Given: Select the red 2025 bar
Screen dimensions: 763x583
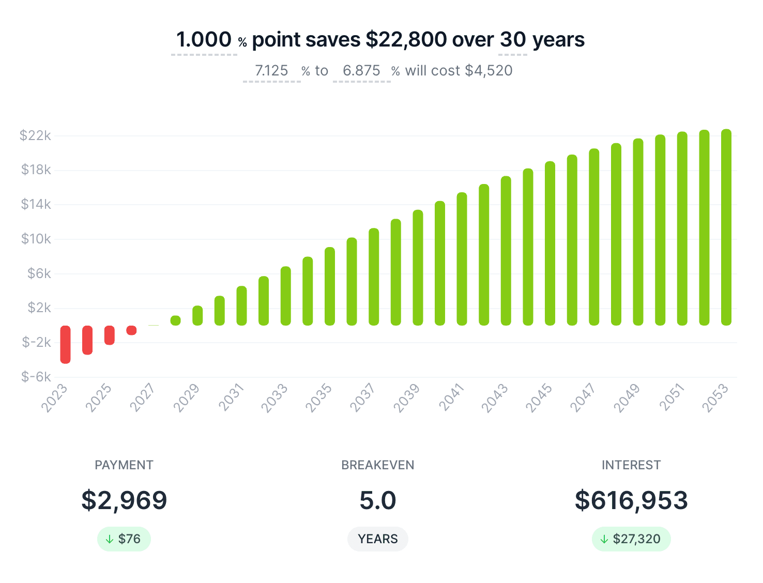Looking at the screenshot, I should [x=110, y=335].
